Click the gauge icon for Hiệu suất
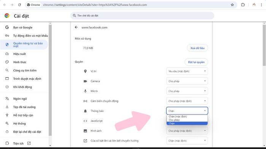This screenshot has width=266, height=149. tap(7, 54)
